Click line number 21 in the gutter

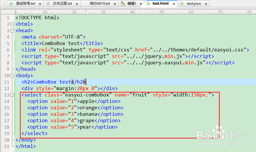(x=7, y=146)
